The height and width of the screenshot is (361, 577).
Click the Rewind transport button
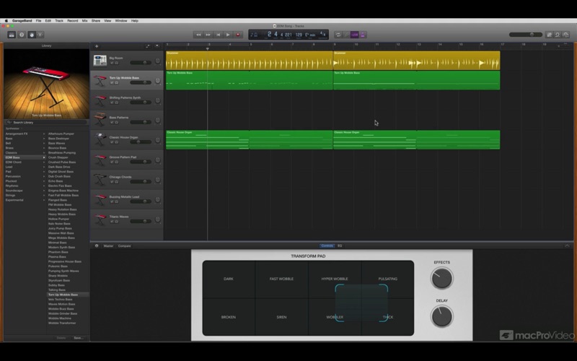click(198, 35)
